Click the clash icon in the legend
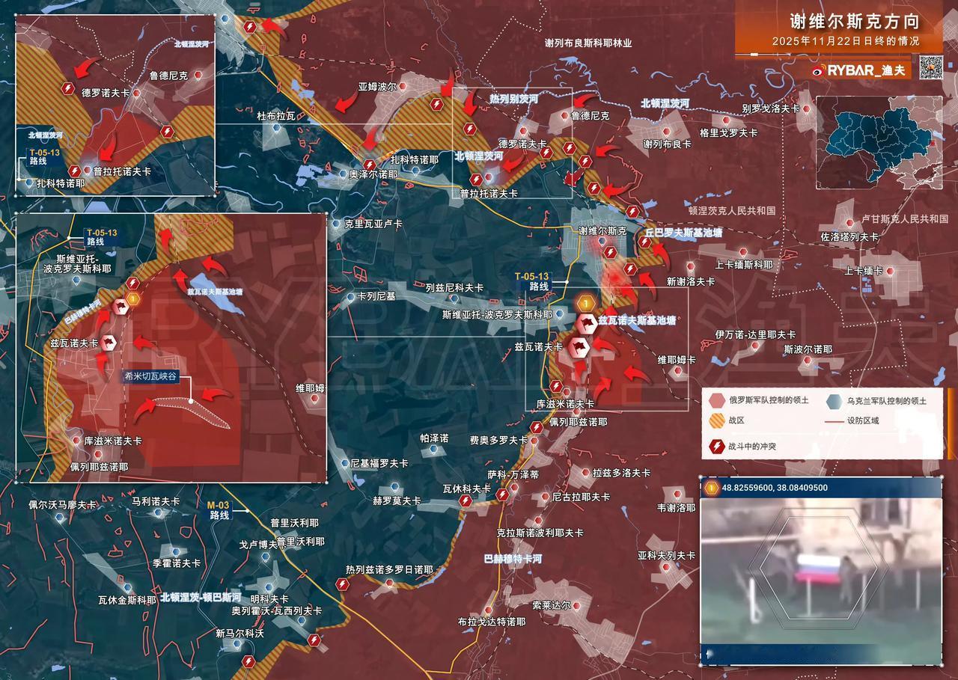The height and width of the screenshot is (680, 958). [x=716, y=446]
